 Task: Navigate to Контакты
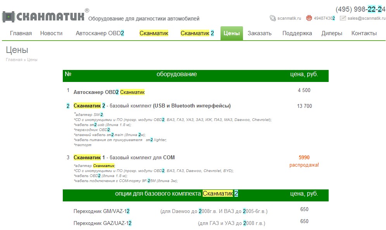pos(364,33)
